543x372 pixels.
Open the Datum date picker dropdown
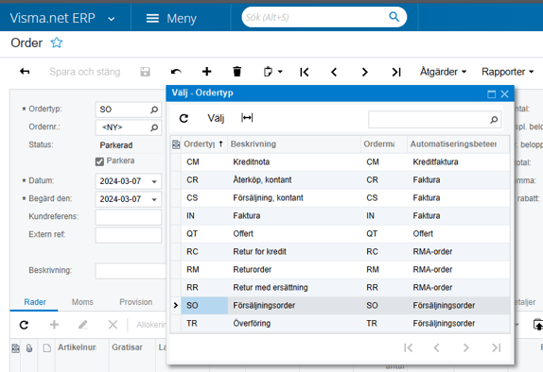point(154,181)
